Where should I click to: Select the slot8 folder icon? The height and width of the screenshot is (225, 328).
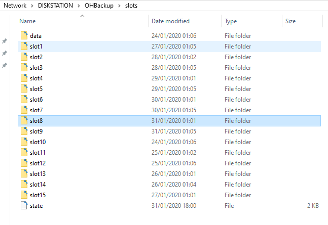[24, 121]
